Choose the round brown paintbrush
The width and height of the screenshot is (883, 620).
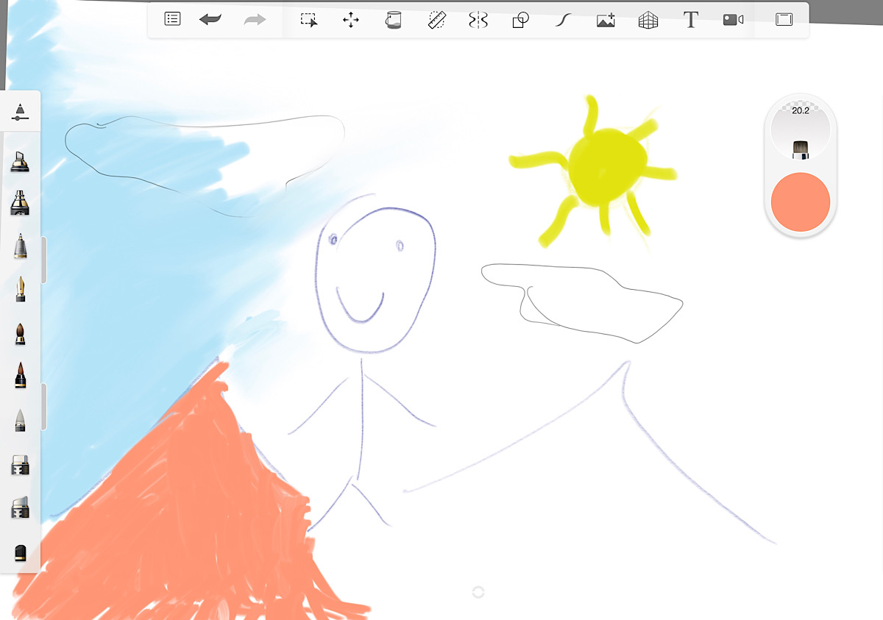coord(21,333)
